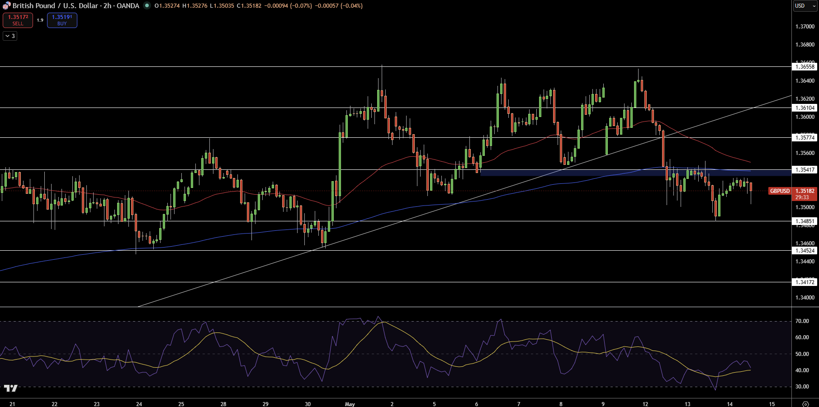819x407 pixels.
Task: Click the countdown timer 29:33
Action: pyautogui.click(x=802, y=197)
